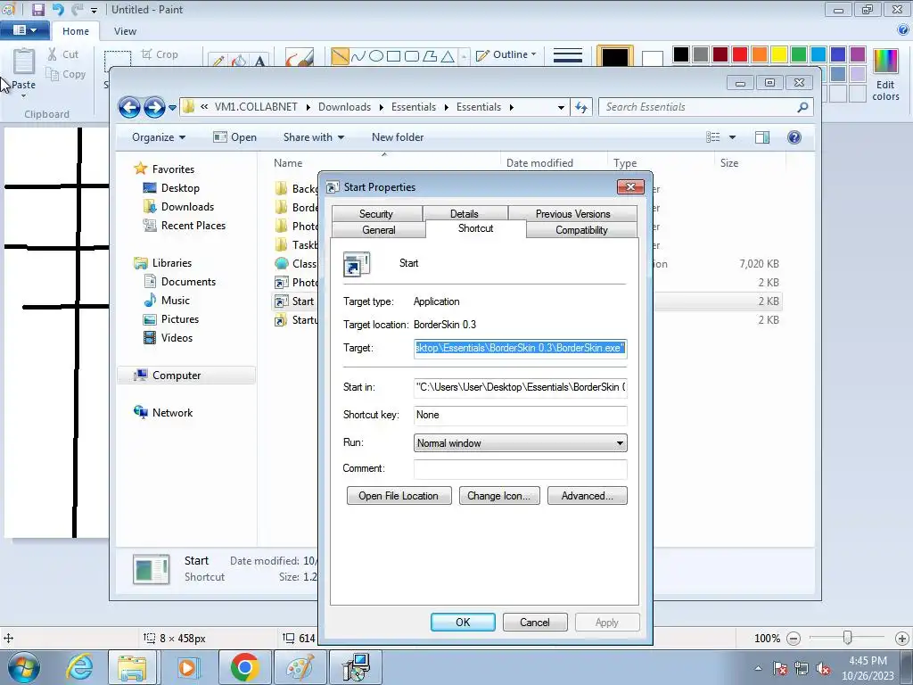This screenshot has width=913, height=685.
Task: Switch to the Paint Home ribbon tab
Action: 76,31
